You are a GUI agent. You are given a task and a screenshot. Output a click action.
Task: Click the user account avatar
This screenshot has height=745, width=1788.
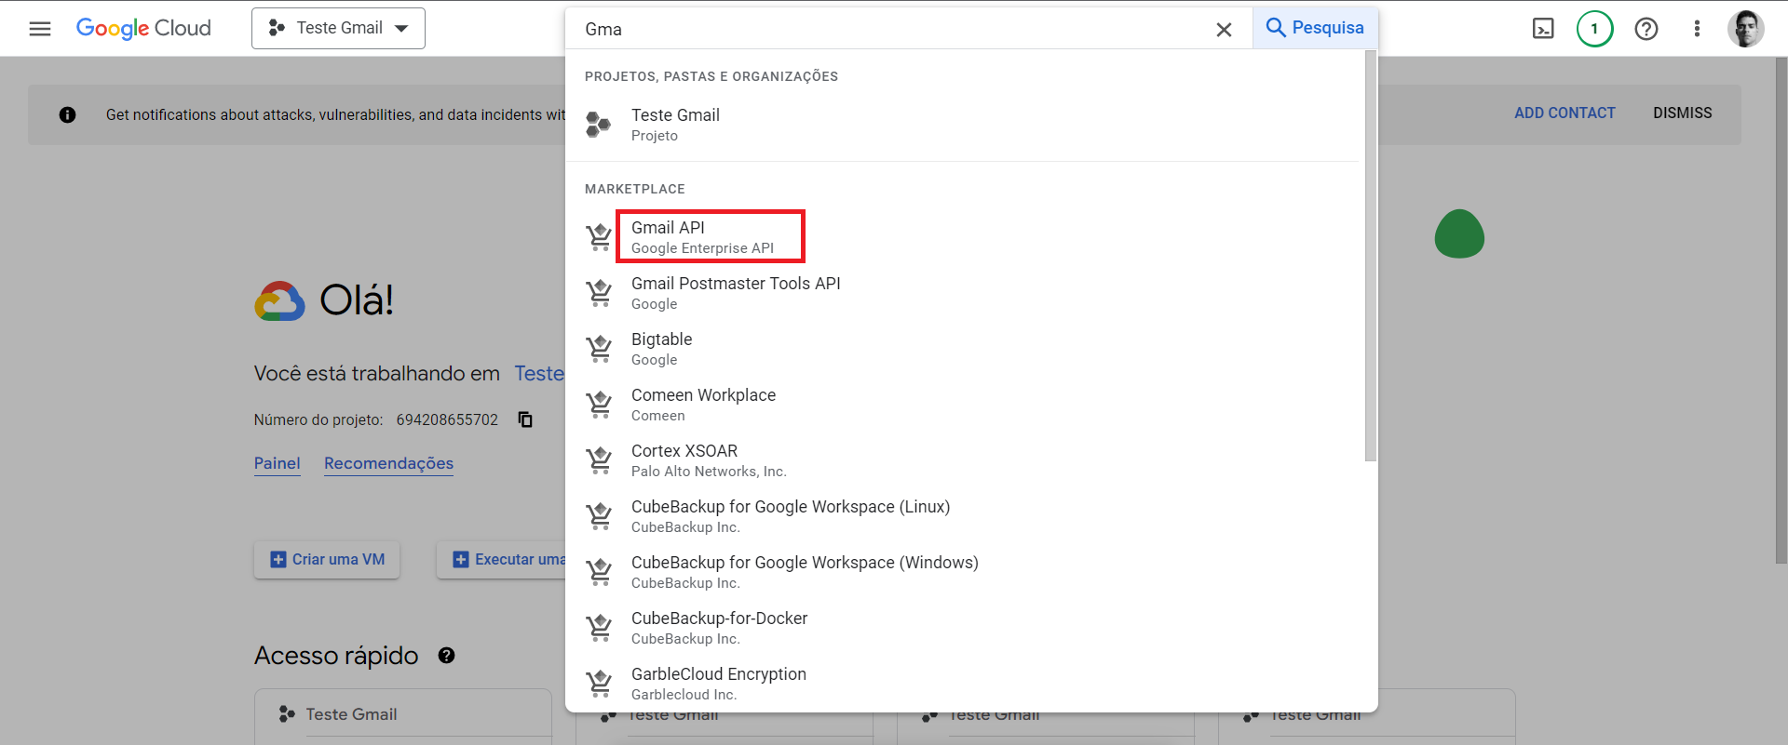1745,29
